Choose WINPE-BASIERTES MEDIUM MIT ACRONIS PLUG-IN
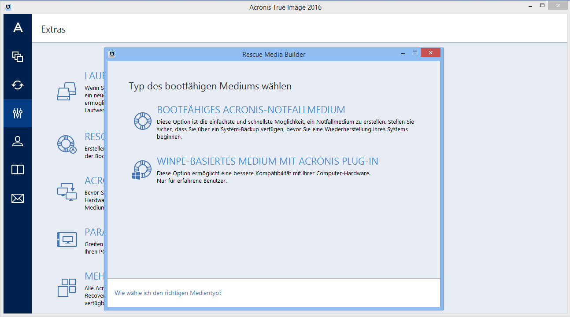Image resolution: width=570 pixels, height=317 pixels. tap(267, 162)
